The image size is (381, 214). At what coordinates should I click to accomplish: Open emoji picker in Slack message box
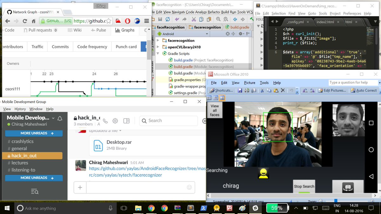[189, 187]
